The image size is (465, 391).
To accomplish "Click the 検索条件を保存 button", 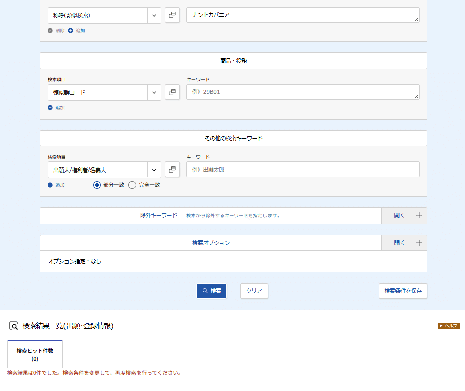I will pyautogui.click(x=403, y=291).
